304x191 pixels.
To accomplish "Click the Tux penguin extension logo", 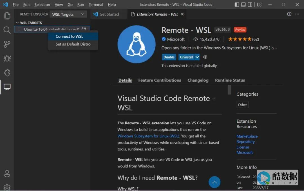I will click(x=137, y=44).
